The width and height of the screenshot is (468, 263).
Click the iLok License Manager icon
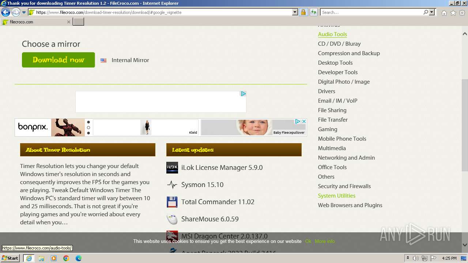tap(172, 168)
